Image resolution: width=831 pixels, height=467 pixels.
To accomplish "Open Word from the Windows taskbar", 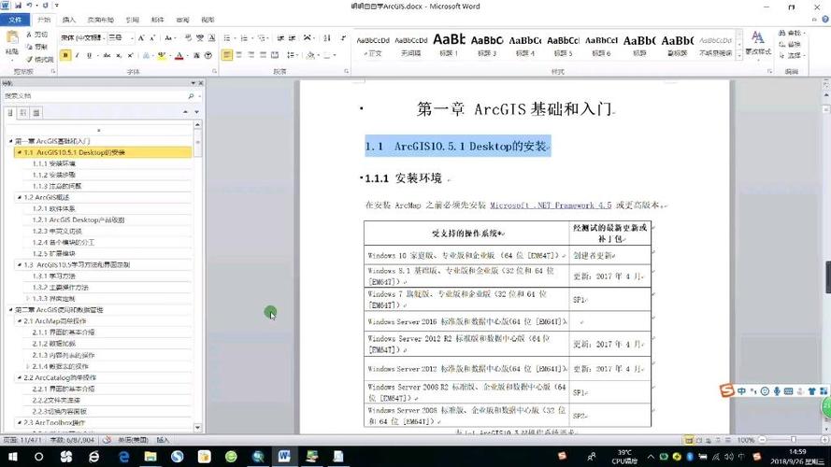I will pyautogui.click(x=284, y=456).
